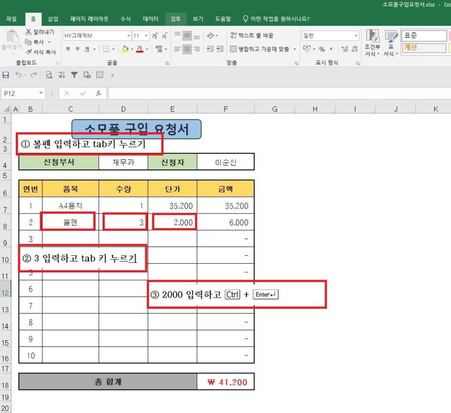451x413 pixels.
Task: Apply comma style format
Action: click(x=331, y=49)
